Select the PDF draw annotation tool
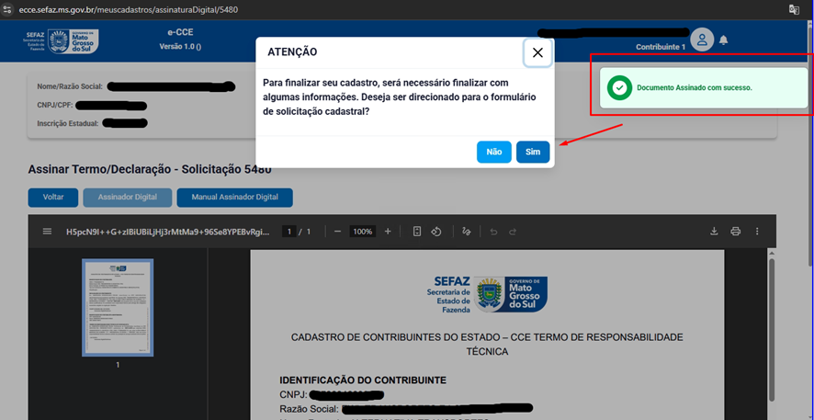This screenshot has width=814, height=420. pos(467,232)
